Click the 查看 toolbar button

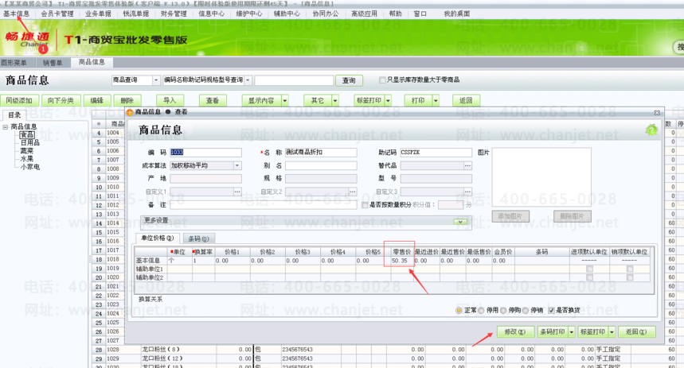(213, 101)
